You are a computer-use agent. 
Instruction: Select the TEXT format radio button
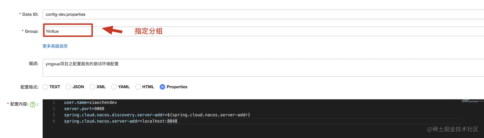(45, 87)
